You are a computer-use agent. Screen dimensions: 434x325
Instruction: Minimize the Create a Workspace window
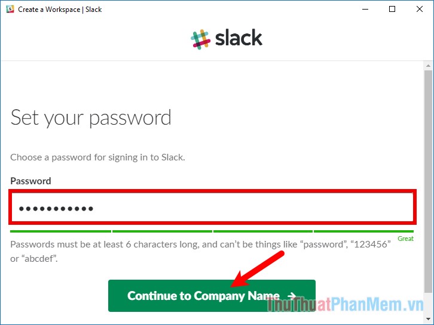[365, 9]
